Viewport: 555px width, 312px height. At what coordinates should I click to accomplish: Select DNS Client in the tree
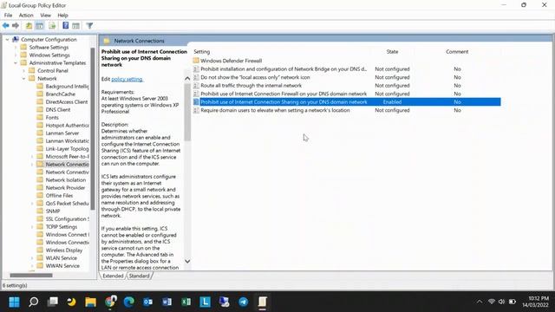(58, 110)
